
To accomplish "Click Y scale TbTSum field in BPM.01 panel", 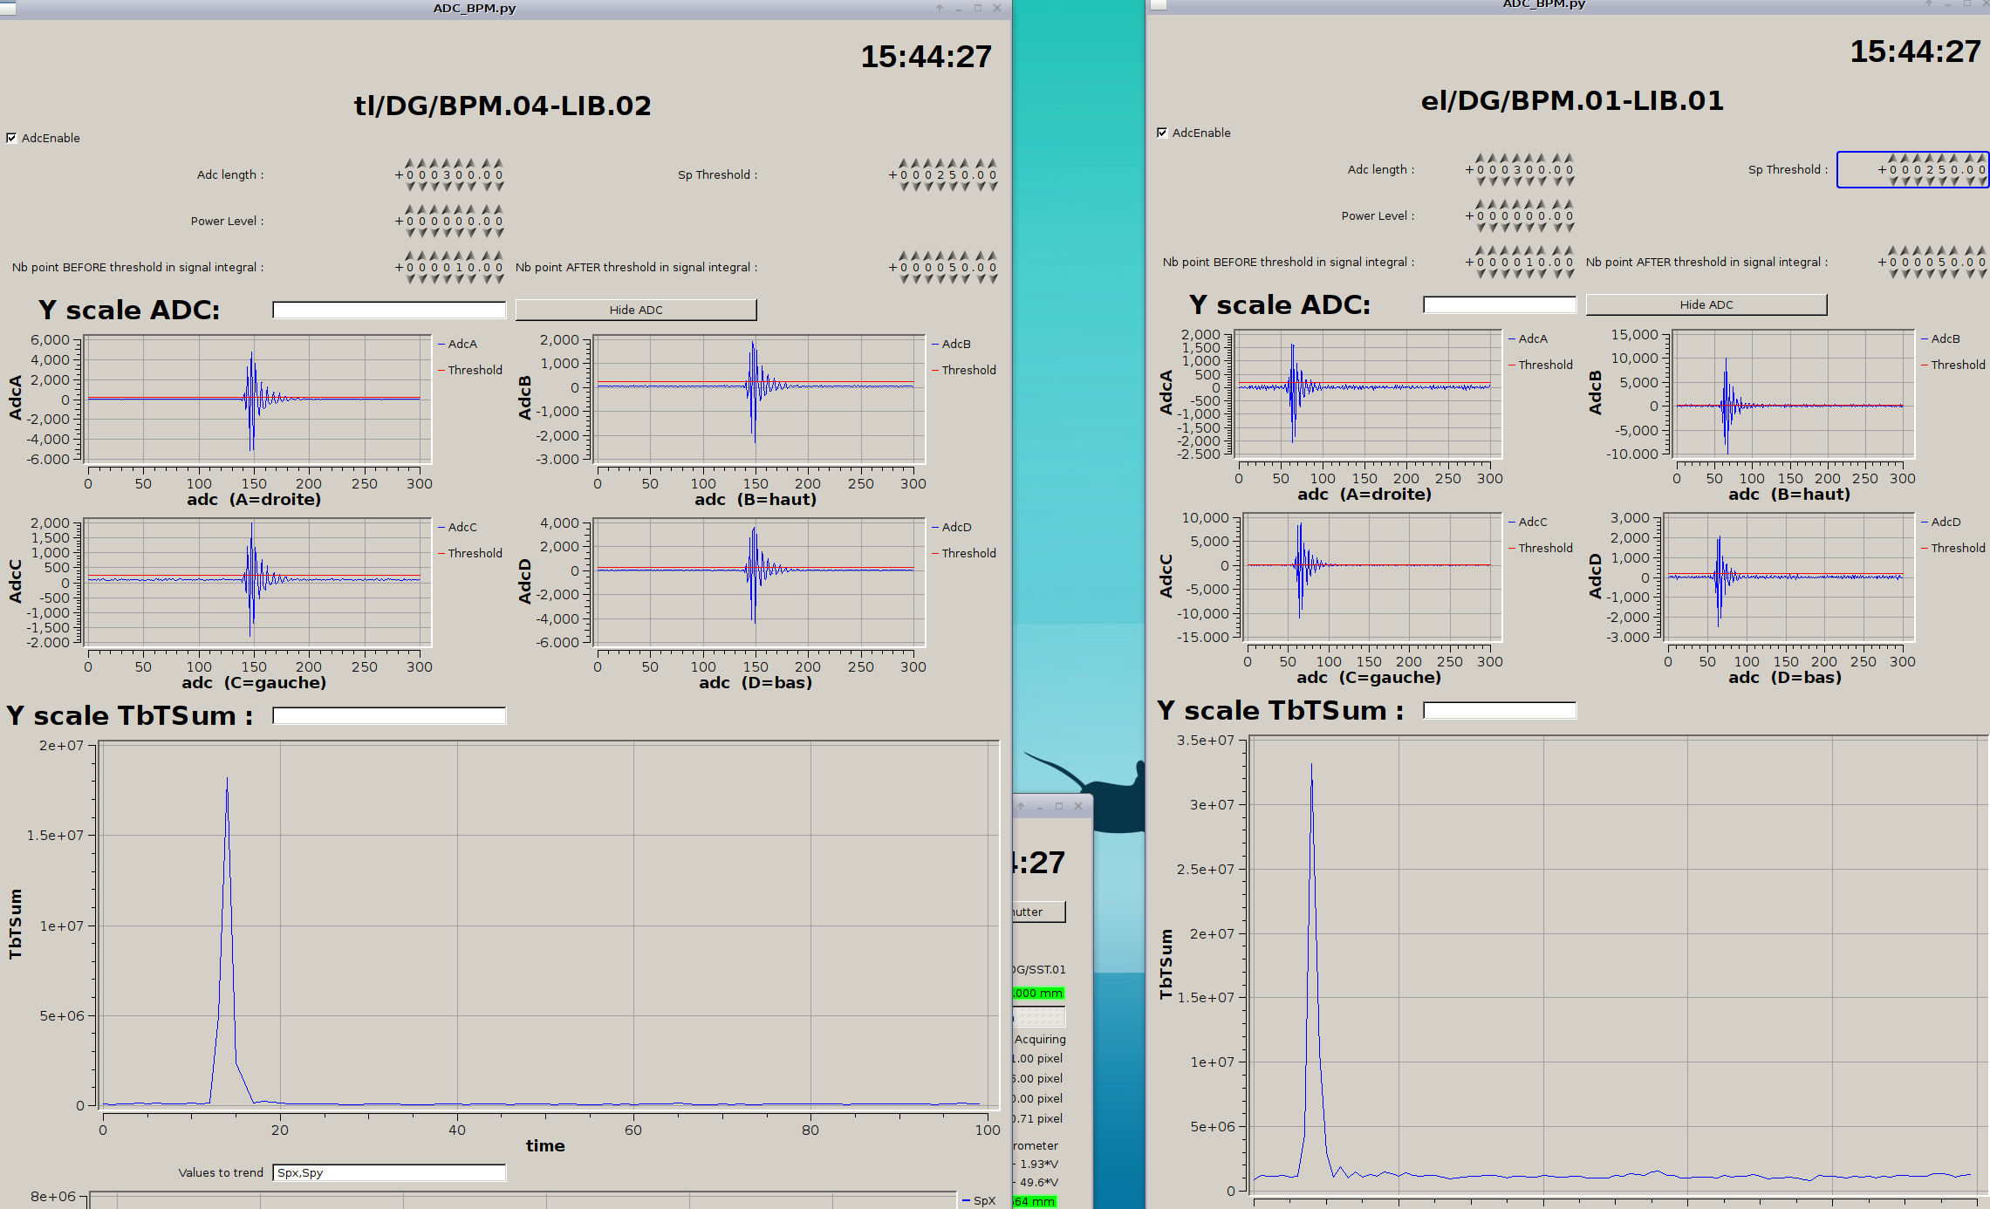I will 1499,711.
